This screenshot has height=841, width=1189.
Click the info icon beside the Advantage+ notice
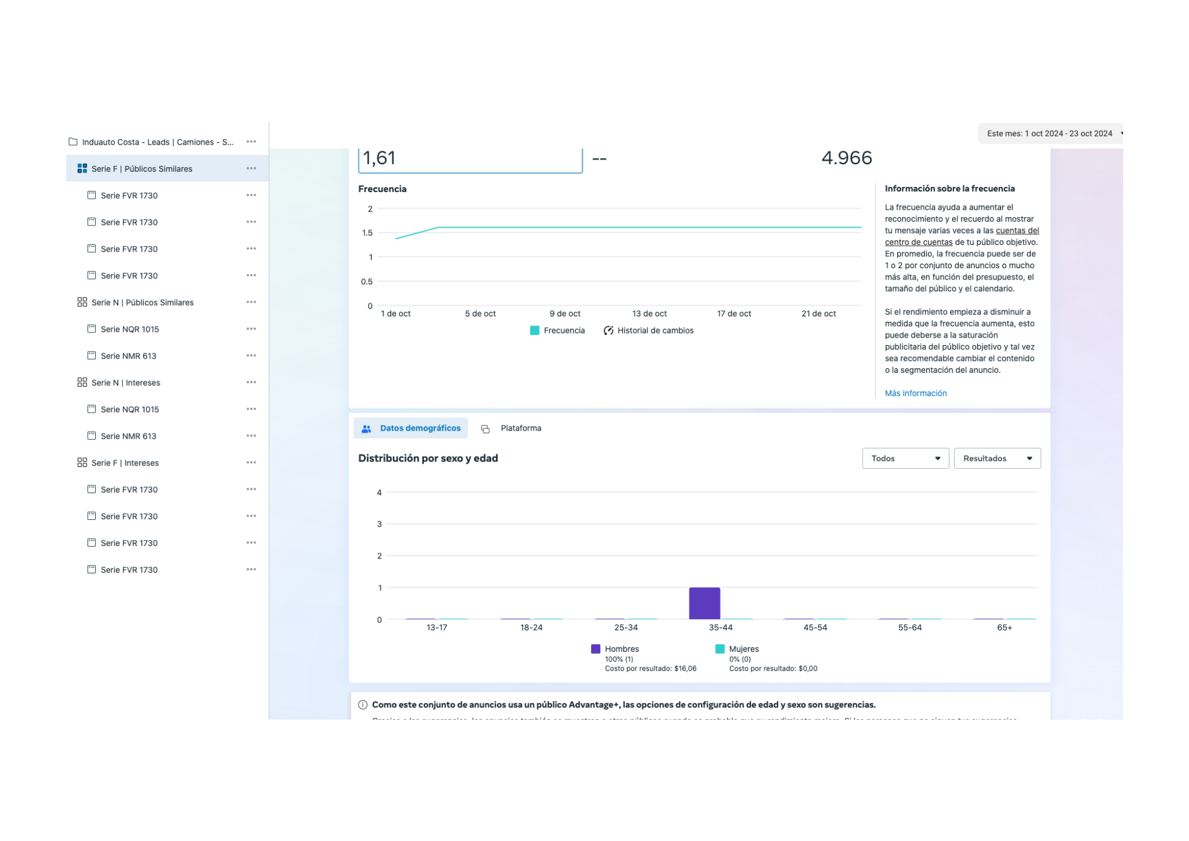pyautogui.click(x=363, y=705)
